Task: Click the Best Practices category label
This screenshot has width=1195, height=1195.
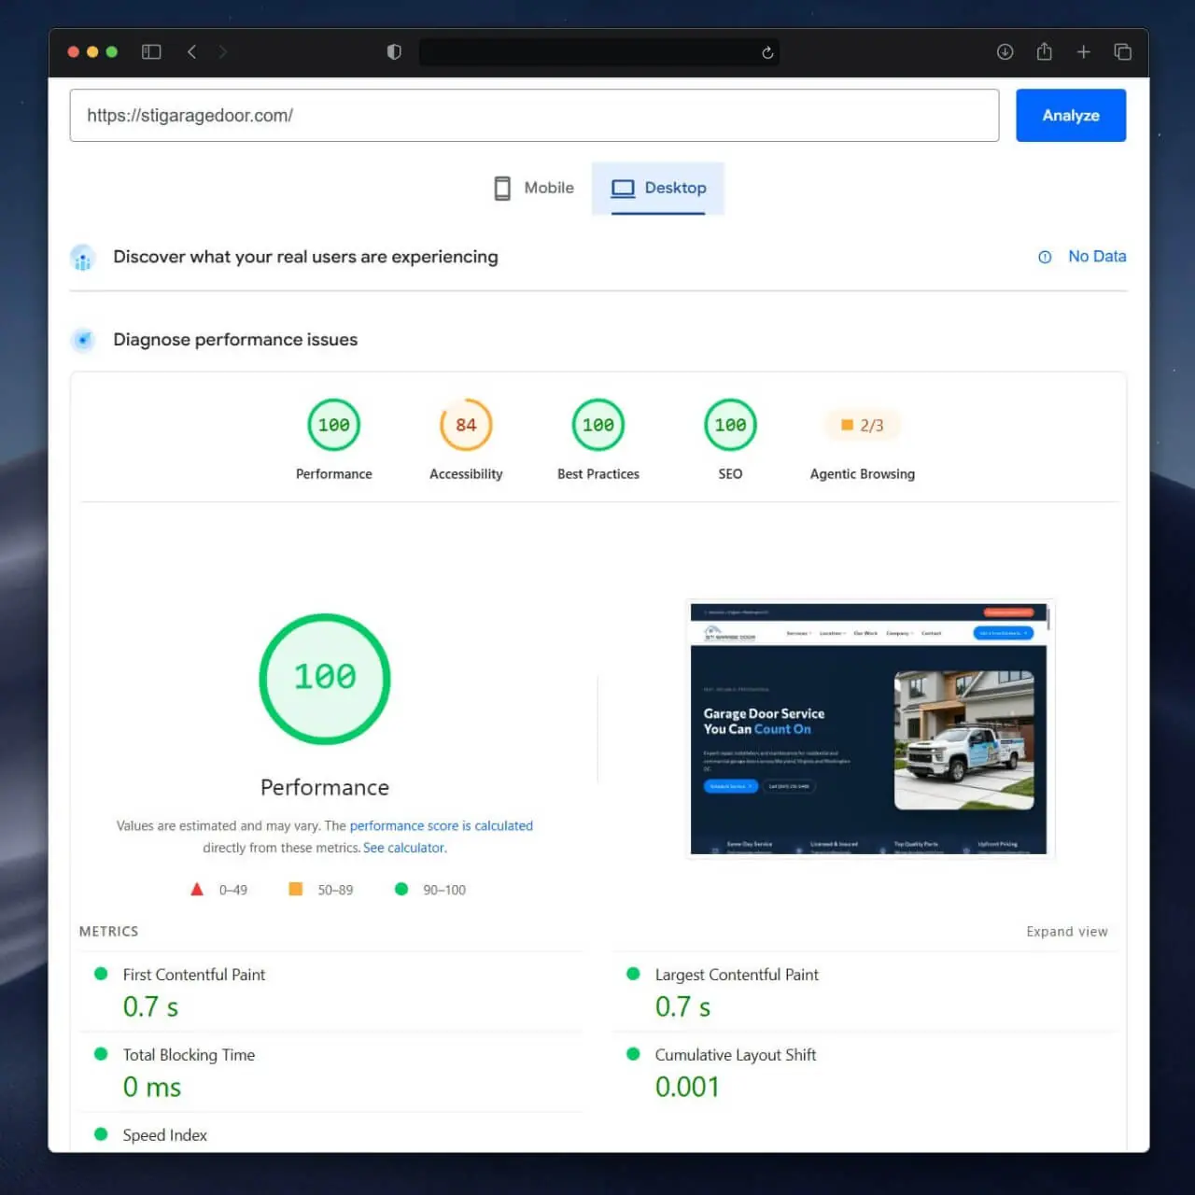Action: pyautogui.click(x=598, y=474)
